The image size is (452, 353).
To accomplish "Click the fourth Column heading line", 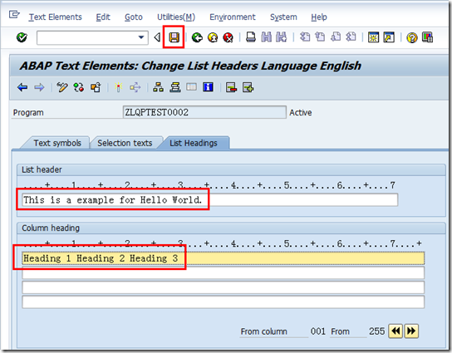I will [x=224, y=302].
